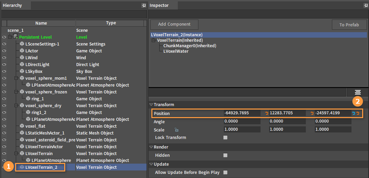
Task: Collapse voxel_sphere_mom1 tree node
Action: (x=16, y=78)
